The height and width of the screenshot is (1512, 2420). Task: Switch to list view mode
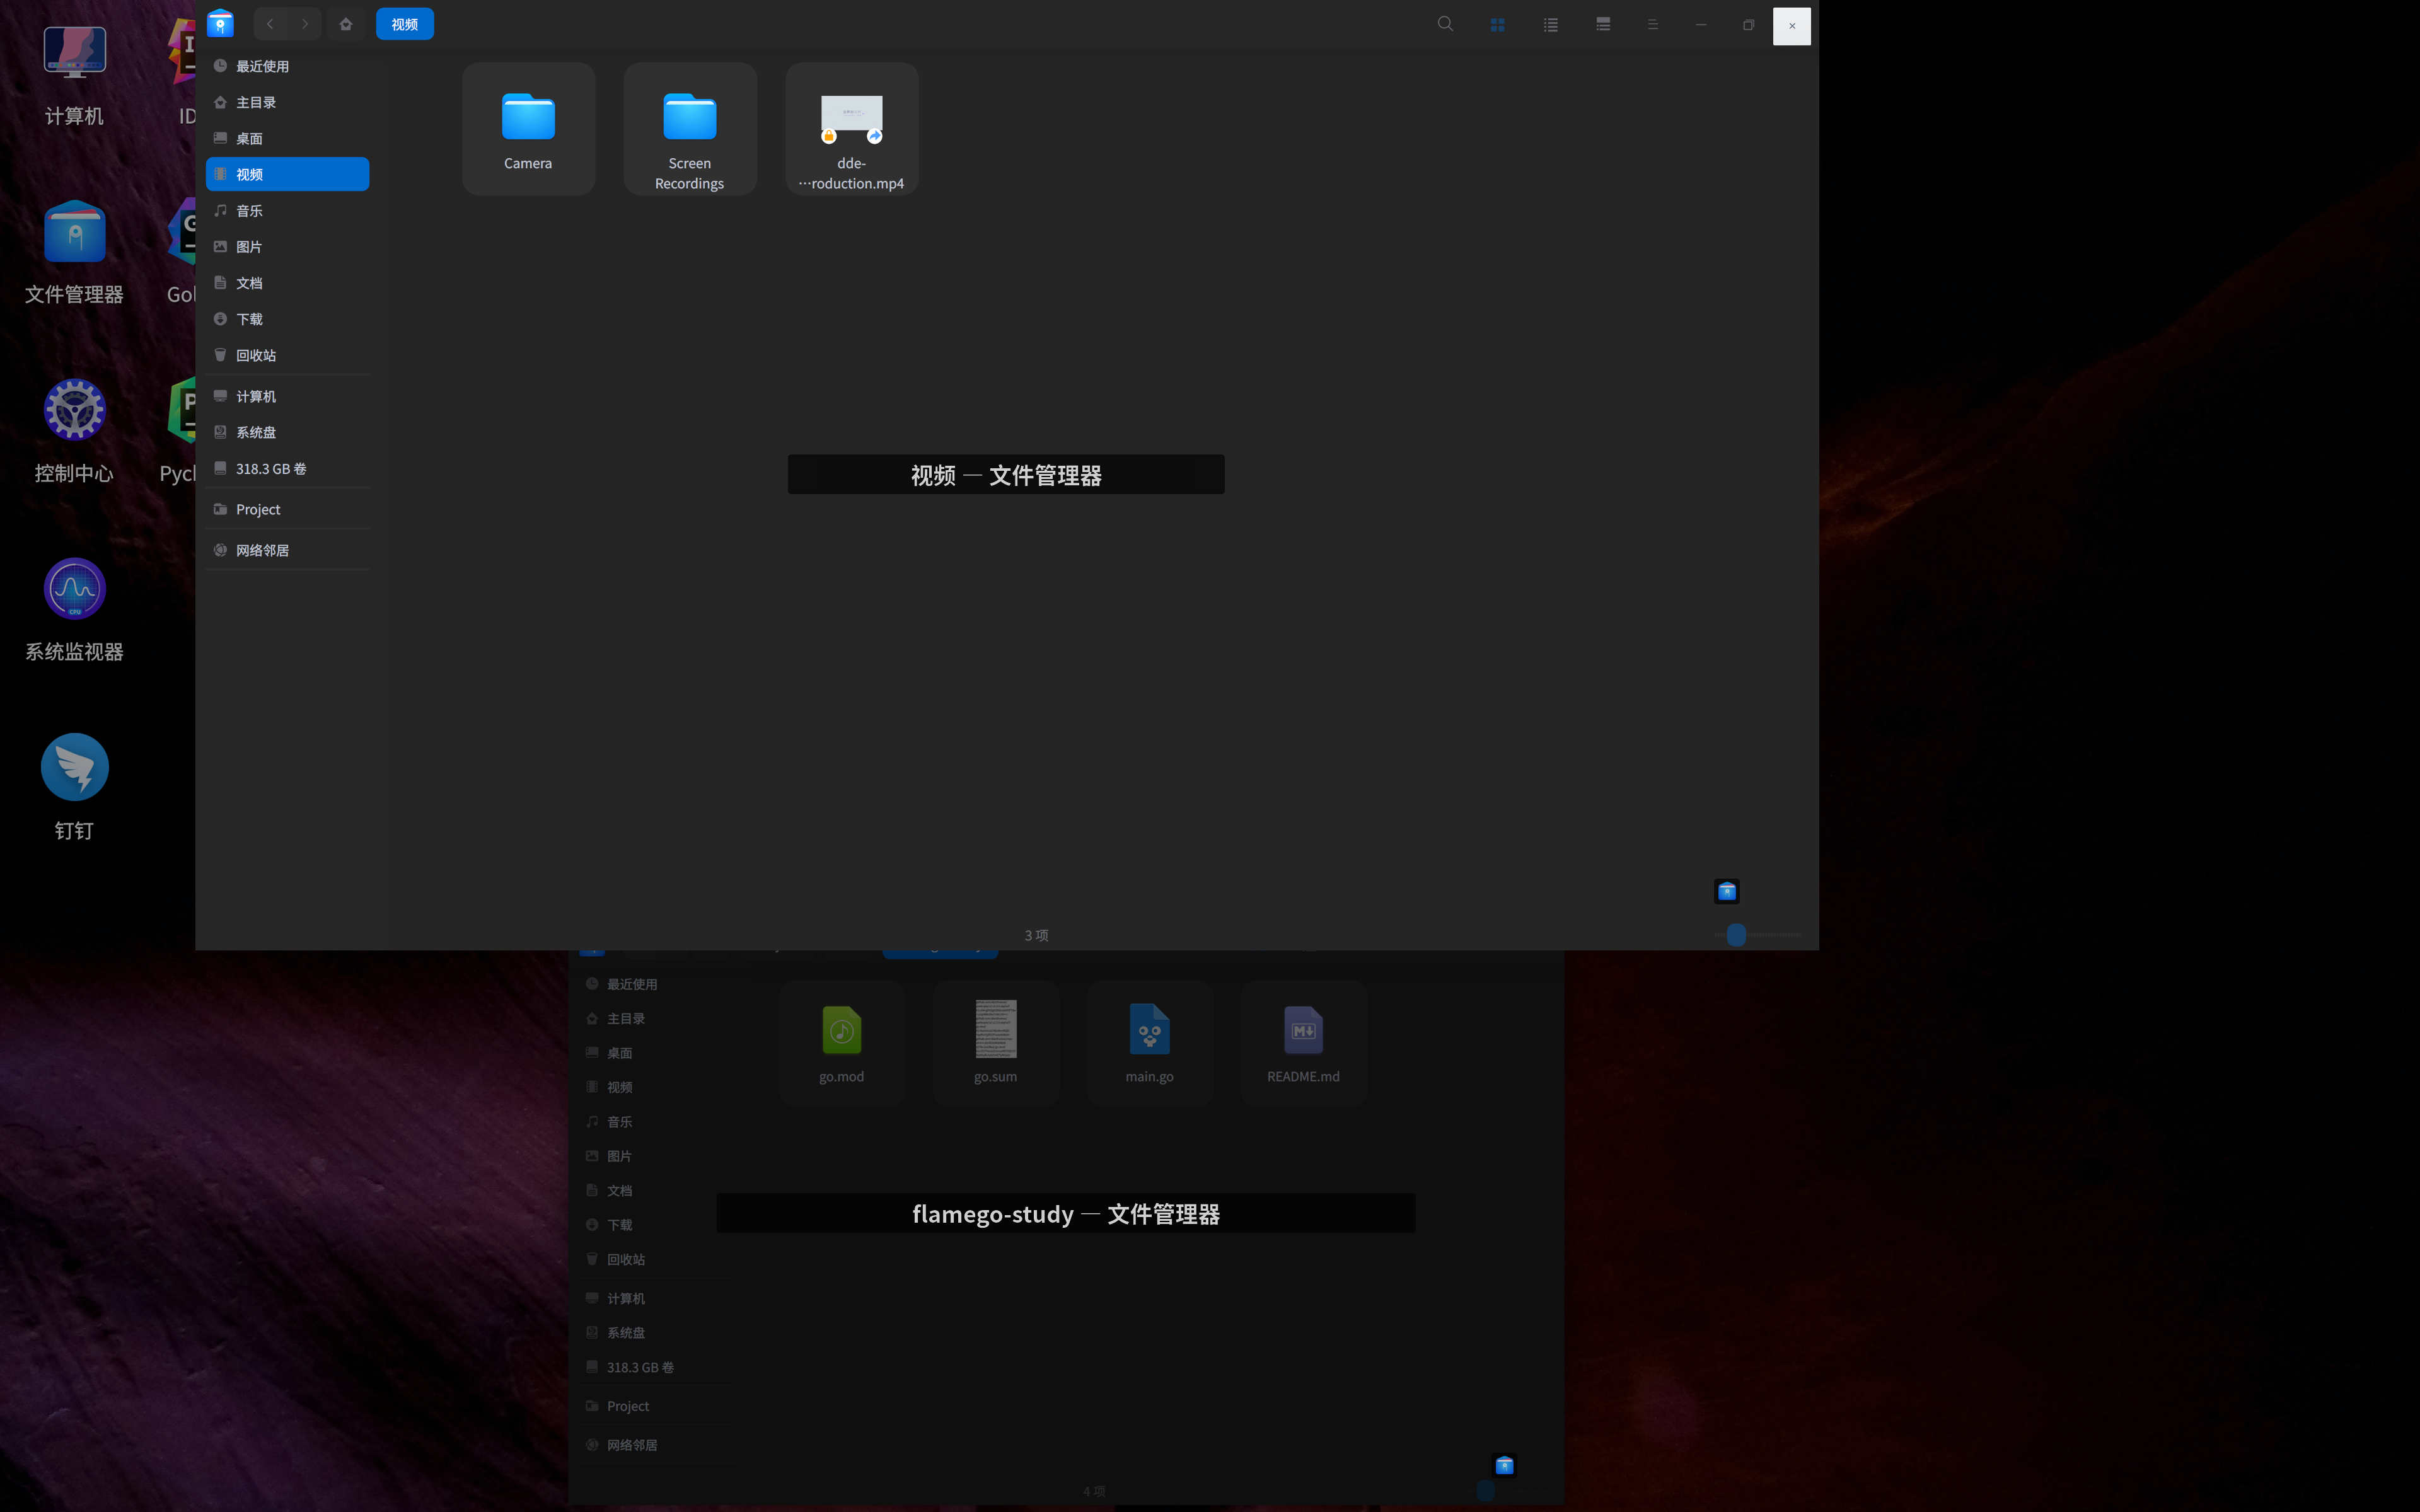pyautogui.click(x=1550, y=24)
